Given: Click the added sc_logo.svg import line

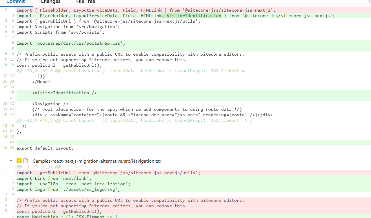Looking at the screenshot, I should 68,189.
